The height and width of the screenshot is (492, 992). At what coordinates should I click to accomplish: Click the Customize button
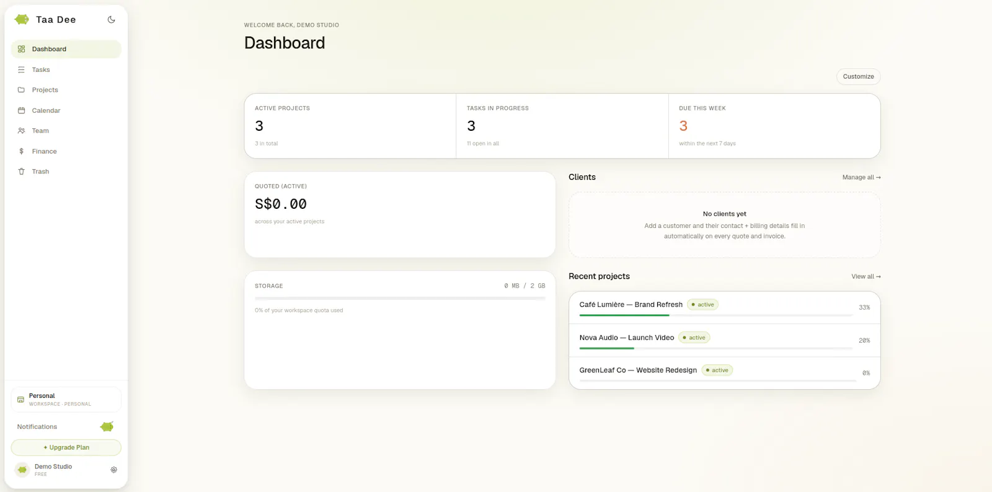tap(858, 76)
